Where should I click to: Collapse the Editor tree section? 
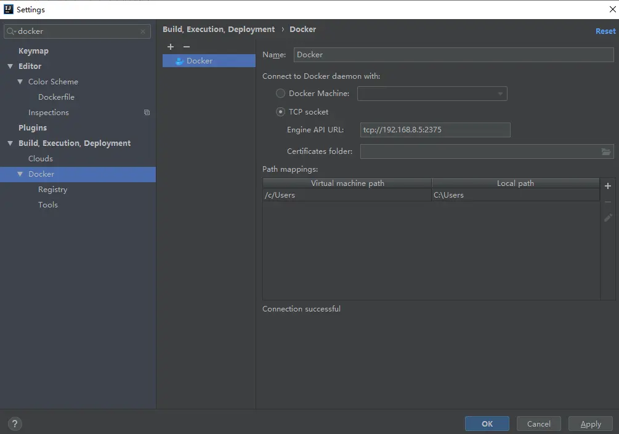10,66
